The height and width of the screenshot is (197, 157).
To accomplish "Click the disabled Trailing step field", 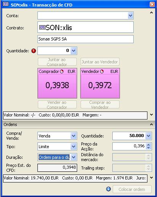I will 132,168.
